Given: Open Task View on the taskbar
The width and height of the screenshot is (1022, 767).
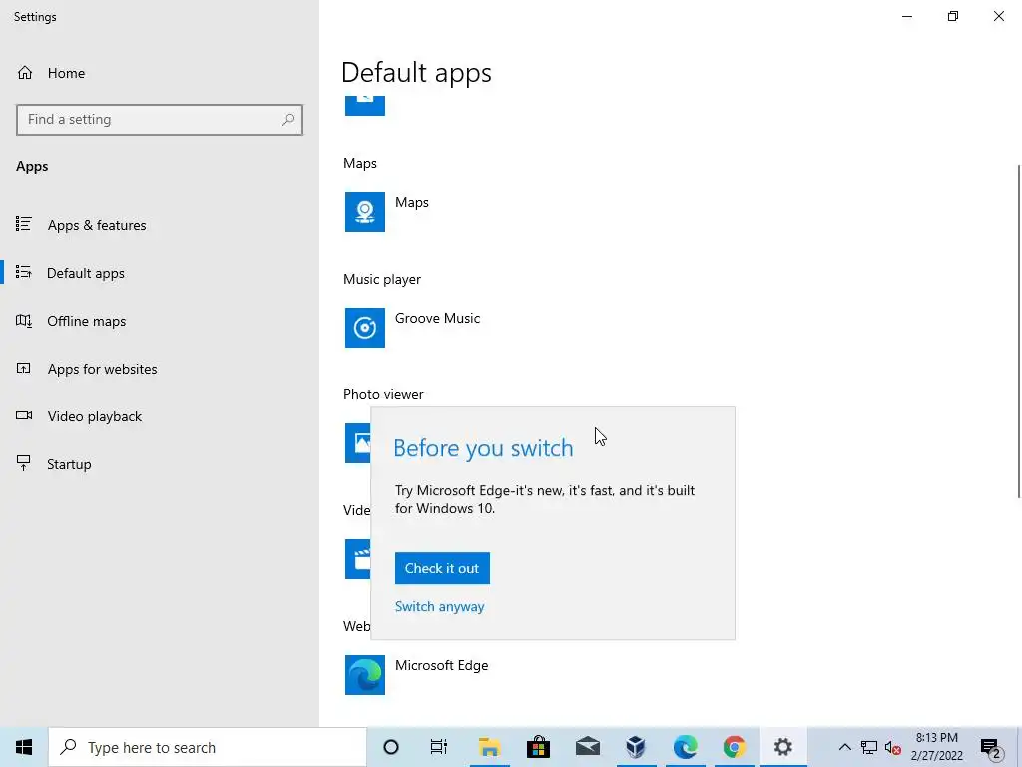Looking at the screenshot, I should (439, 747).
